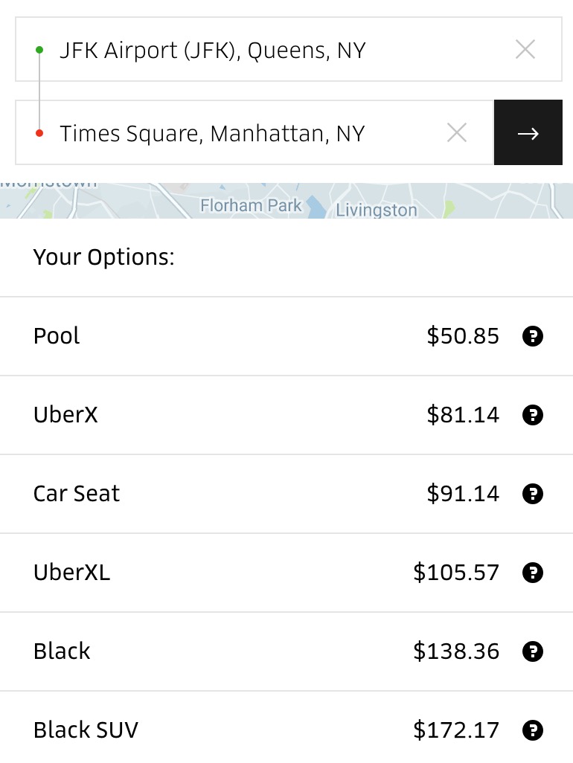The width and height of the screenshot is (573, 763).
Task: Show UberXL fare details help icon
Action: click(533, 573)
